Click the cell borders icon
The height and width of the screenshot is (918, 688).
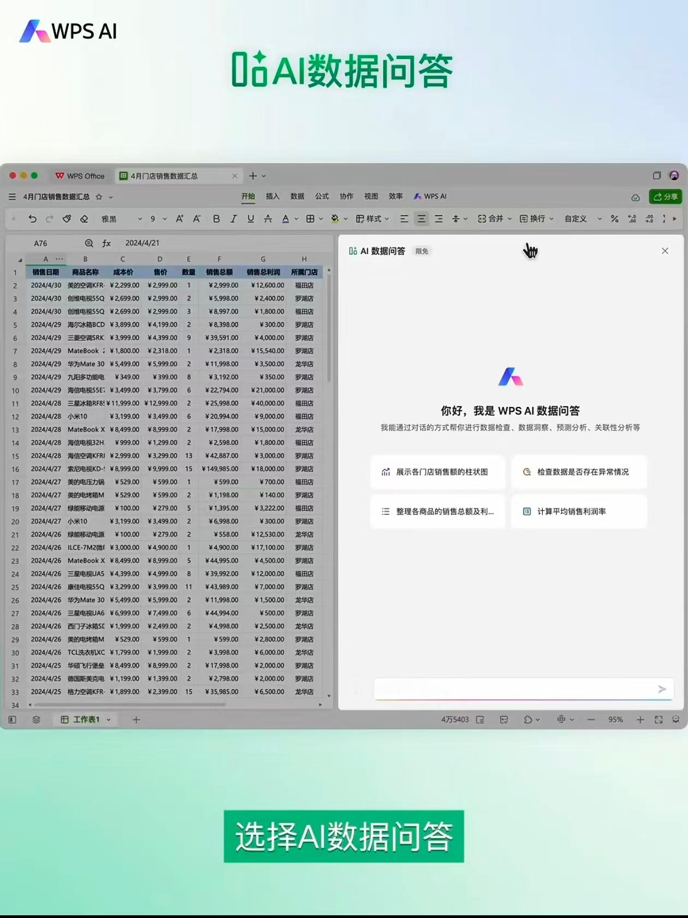pyautogui.click(x=310, y=219)
